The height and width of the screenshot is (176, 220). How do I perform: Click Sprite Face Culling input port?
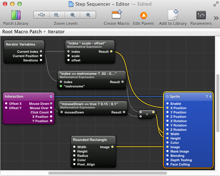167,164
